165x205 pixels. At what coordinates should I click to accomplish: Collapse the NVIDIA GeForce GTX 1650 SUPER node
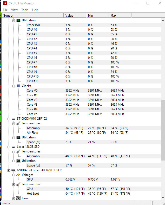(x=9, y=170)
